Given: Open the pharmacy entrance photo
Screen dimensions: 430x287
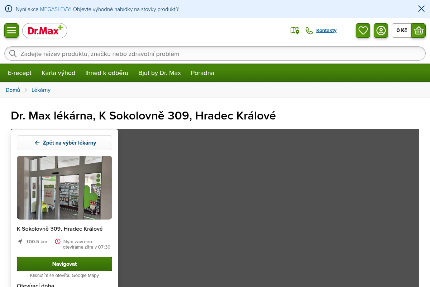Looking at the screenshot, I should point(64,188).
